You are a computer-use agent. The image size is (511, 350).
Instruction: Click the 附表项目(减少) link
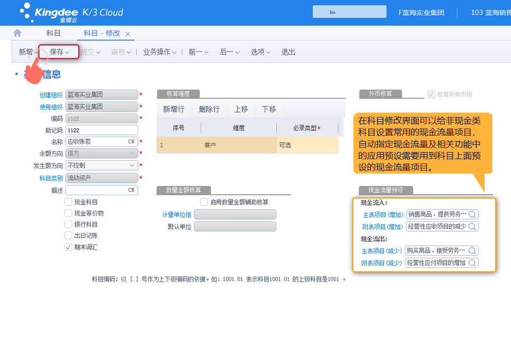(x=382, y=263)
